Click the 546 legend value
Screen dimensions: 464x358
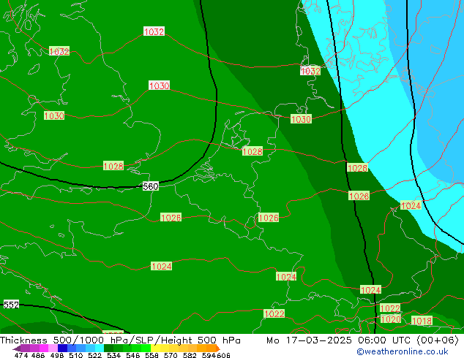[133, 355]
